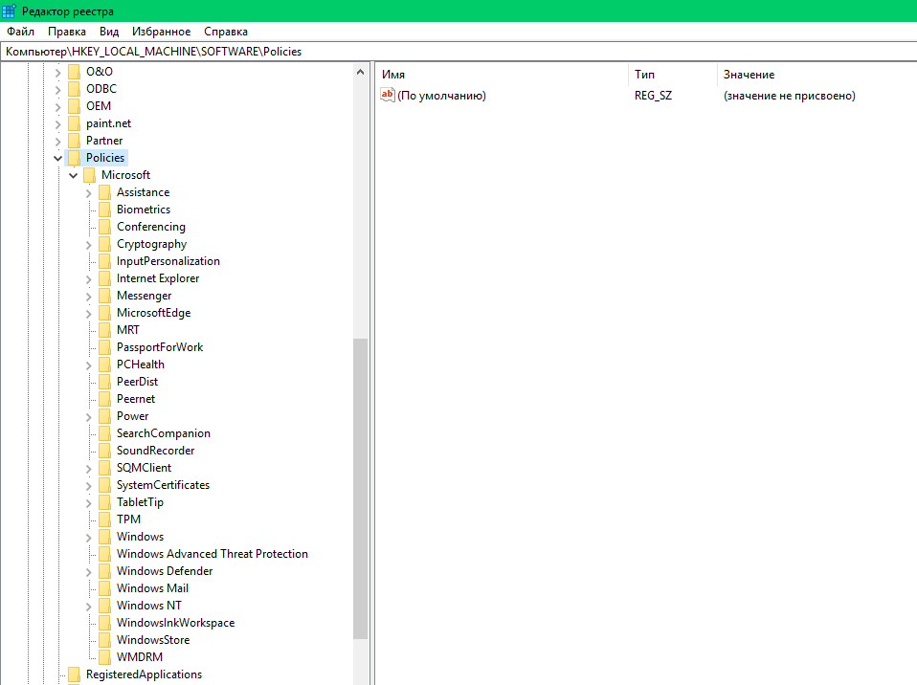Viewport: 917px width, 685px height.
Task: Expand the Cryptography key
Action: point(88,246)
